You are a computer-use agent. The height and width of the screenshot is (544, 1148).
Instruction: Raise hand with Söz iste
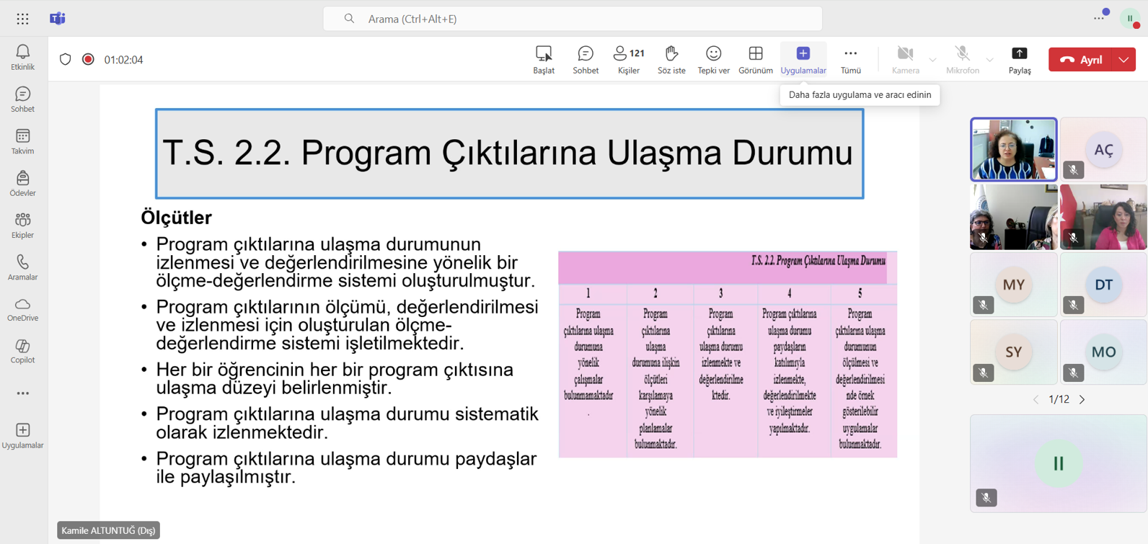[x=671, y=60]
